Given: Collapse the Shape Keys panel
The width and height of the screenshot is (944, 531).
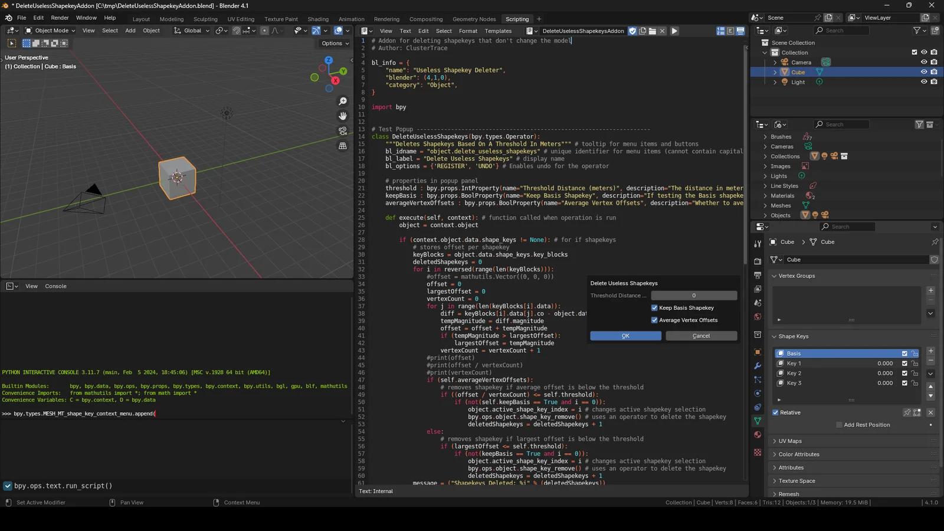Looking at the screenshot, I should pos(793,336).
